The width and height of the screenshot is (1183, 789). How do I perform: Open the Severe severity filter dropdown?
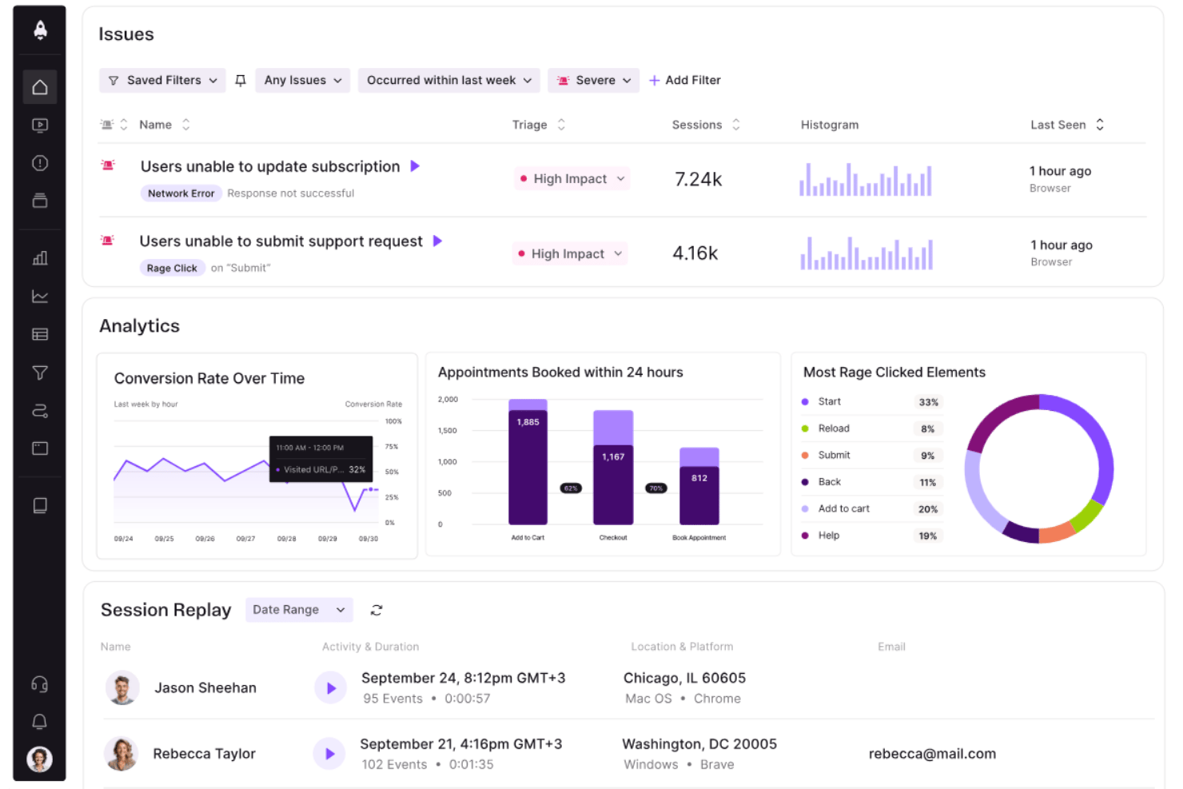pyautogui.click(x=594, y=80)
